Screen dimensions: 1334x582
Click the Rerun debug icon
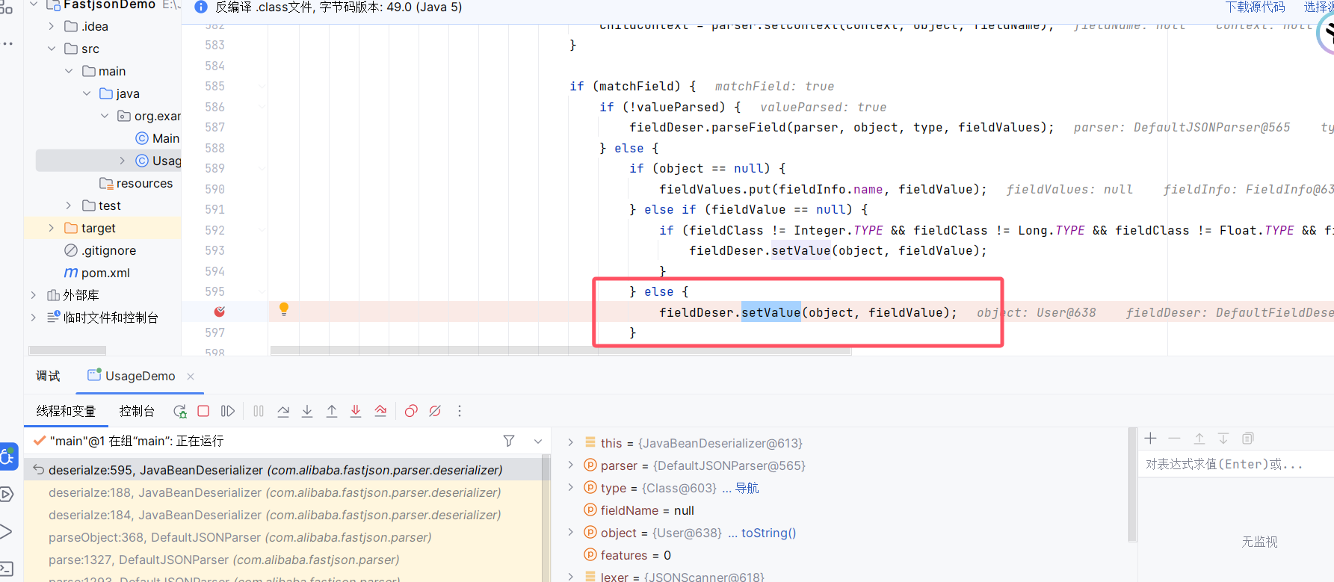tap(180, 411)
